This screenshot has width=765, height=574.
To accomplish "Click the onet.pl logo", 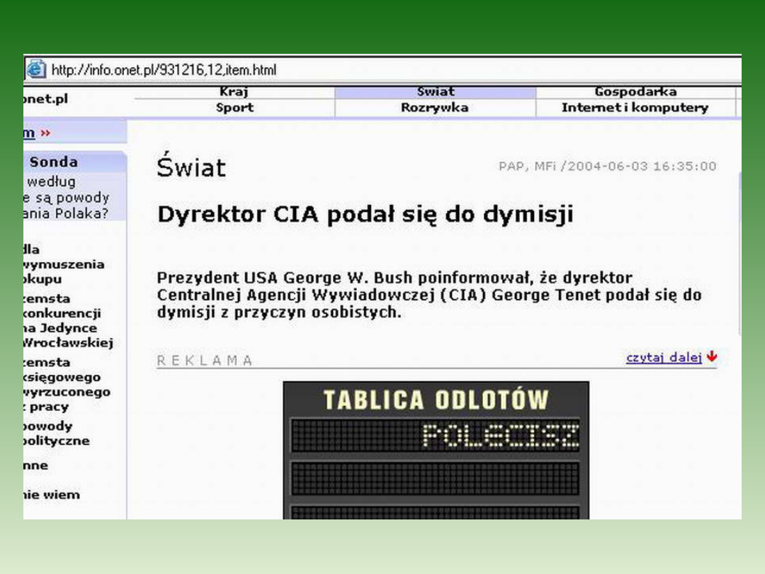I will pos(46,99).
